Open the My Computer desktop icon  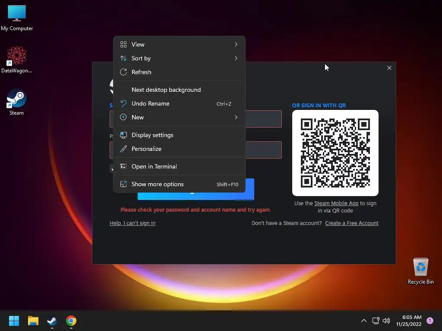tap(17, 18)
